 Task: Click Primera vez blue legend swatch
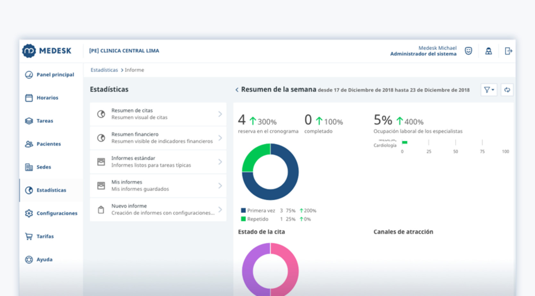pos(243,210)
